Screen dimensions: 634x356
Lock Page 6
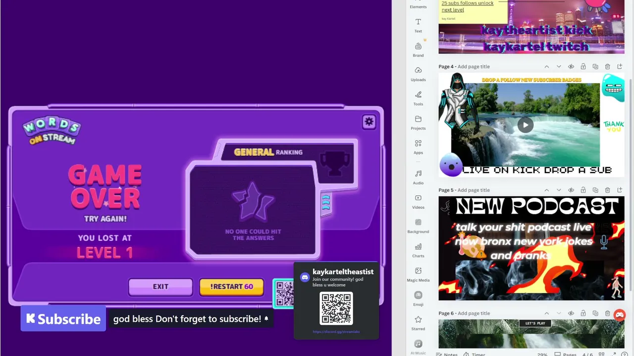point(583,313)
